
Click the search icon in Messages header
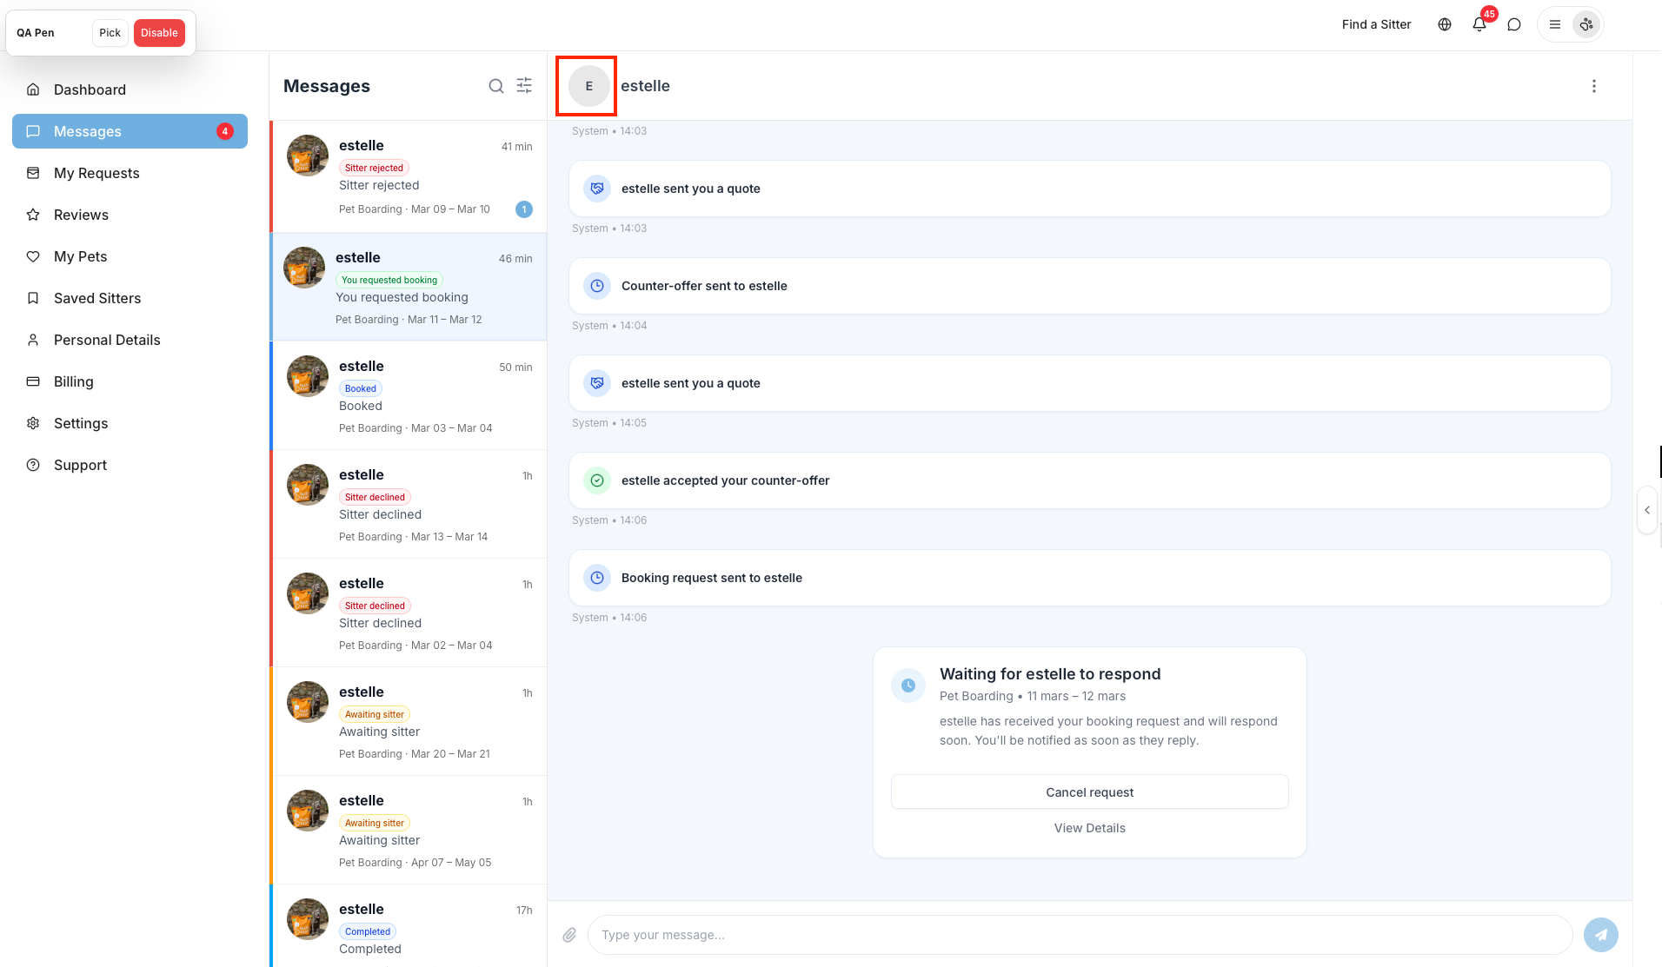[x=495, y=86]
